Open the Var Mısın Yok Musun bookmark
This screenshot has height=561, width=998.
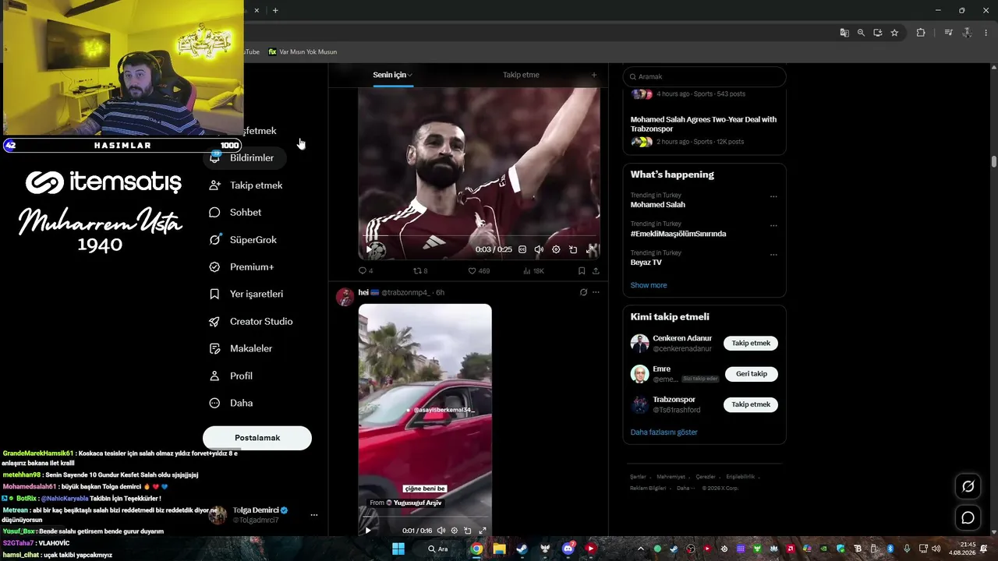[303, 51]
